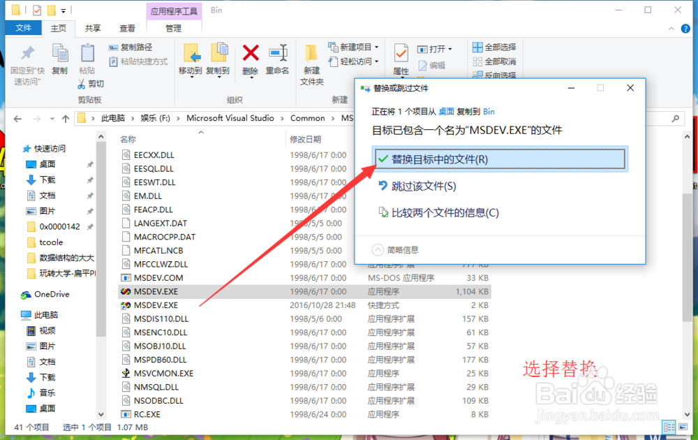Choose Compare info for both files
Image resolution: width=698 pixels, height=440 pixels.
pos(438,212)
